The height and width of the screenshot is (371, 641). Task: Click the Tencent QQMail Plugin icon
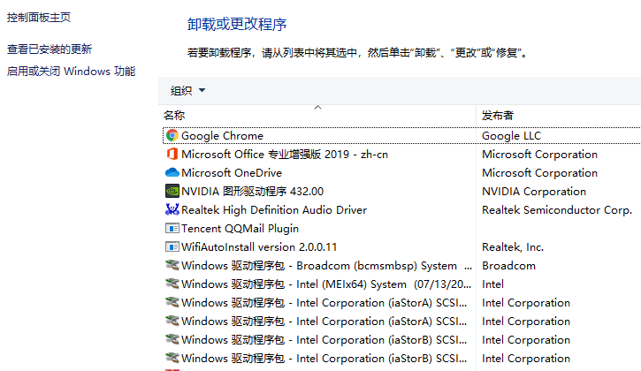172,229
